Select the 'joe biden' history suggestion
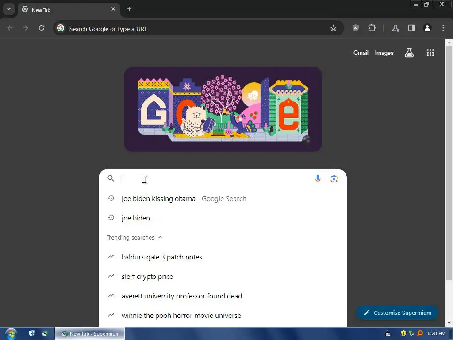The height and width of the screenshot is (340, 453). coord(223,218)
